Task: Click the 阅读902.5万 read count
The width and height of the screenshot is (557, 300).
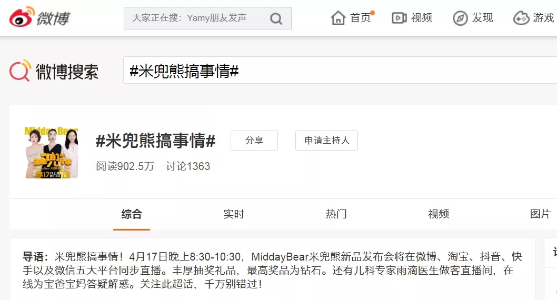Action: pyautogui.click(x=125, y=166)
